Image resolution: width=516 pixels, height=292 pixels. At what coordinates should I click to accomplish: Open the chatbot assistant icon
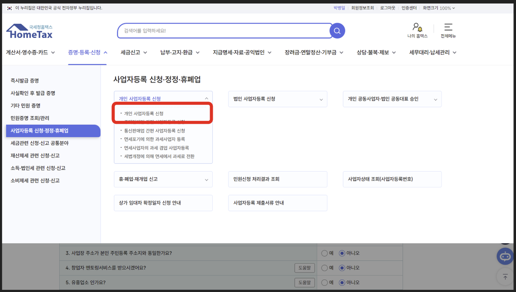coord(505,256)
